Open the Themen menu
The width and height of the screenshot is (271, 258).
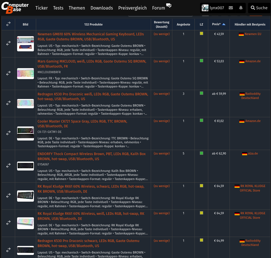tap(77, 8)
